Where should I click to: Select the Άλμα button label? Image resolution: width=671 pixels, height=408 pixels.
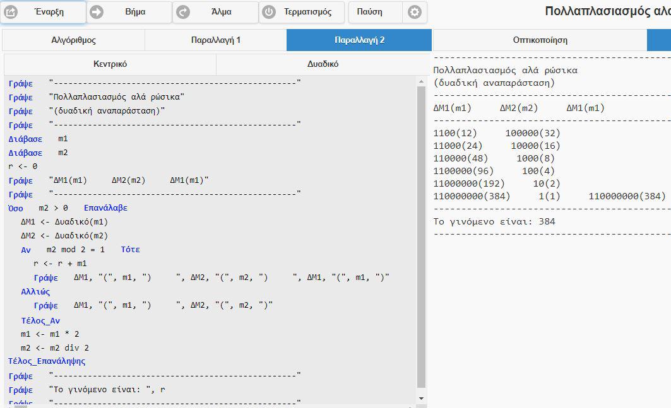(221, 12)
